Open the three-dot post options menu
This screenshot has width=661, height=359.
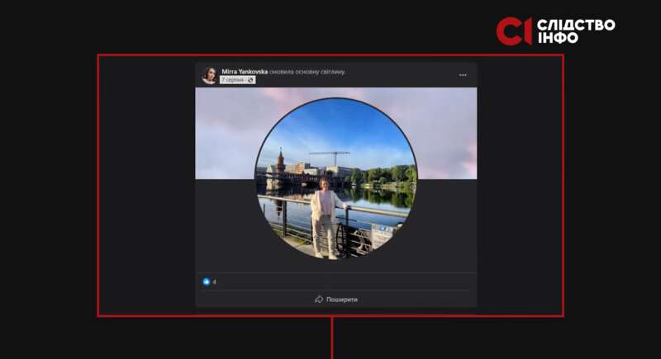(463, 75)
